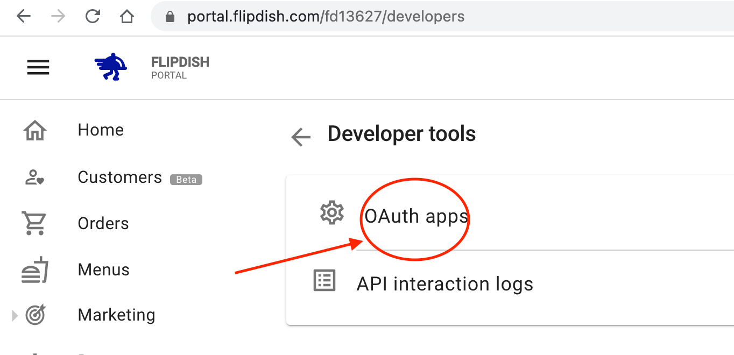734x355 pixels.
Task: Open the browser home page icon
Action: pyautogui.click(x=127, y=17)
